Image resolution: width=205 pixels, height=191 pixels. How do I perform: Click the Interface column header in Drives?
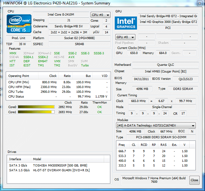tap(19, 159)
